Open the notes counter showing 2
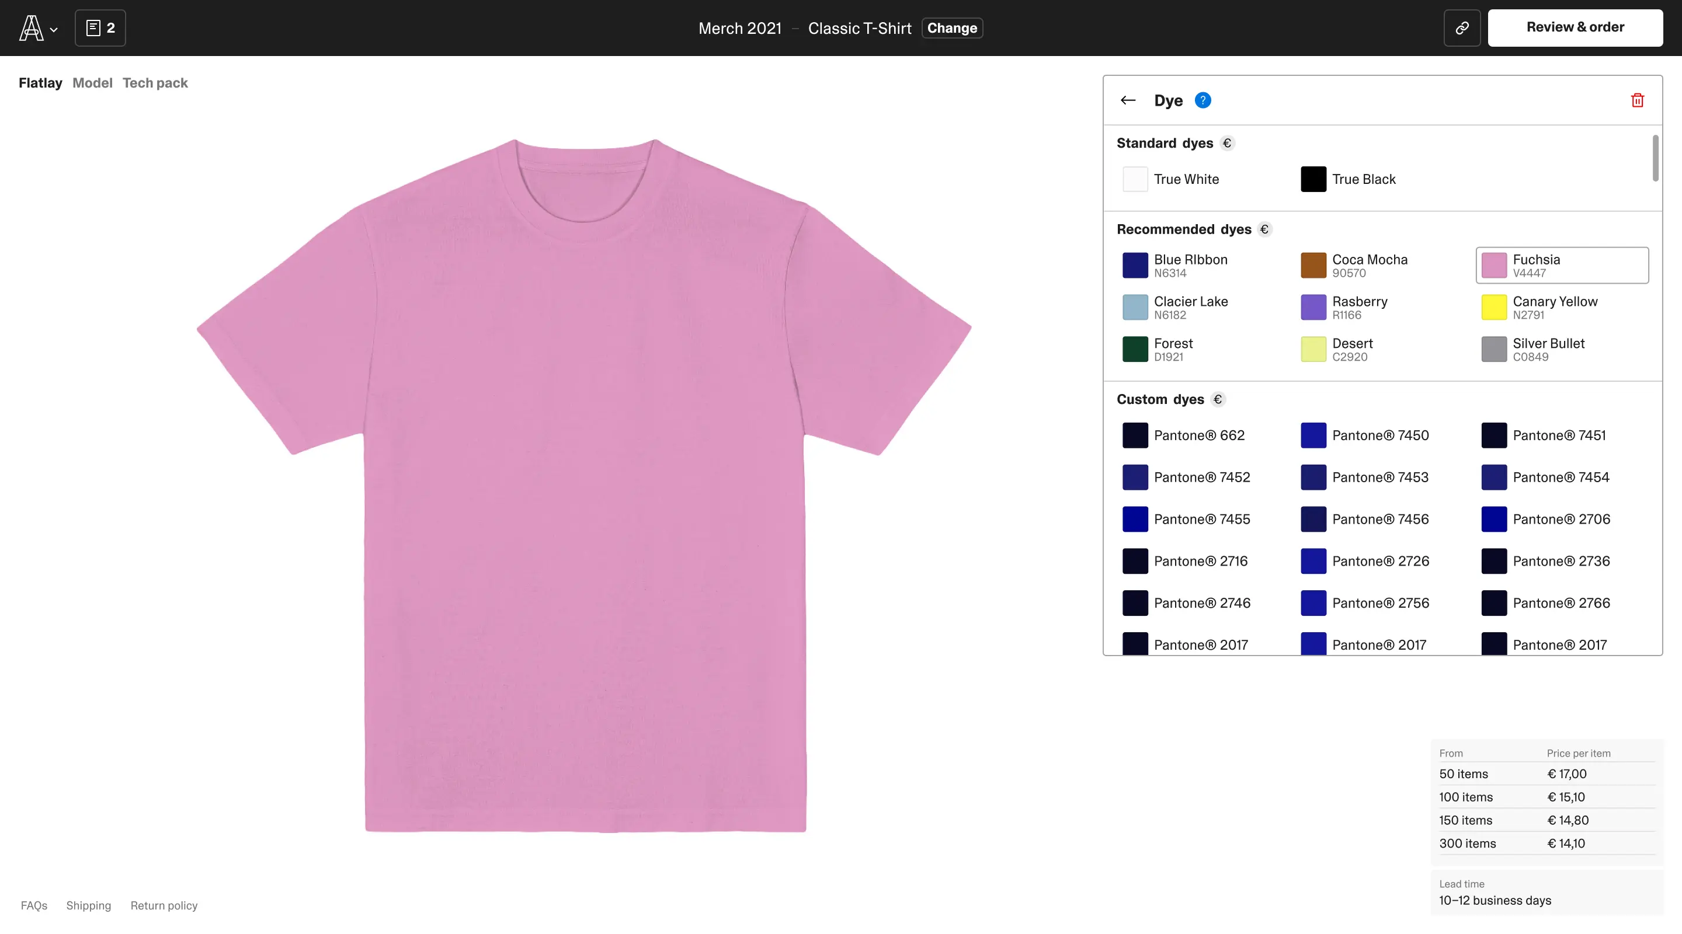 click(100, 28)
